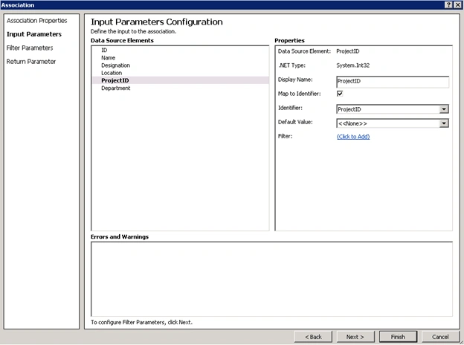
Task: Click the Finish button
Action: click(x=398, y=337)
